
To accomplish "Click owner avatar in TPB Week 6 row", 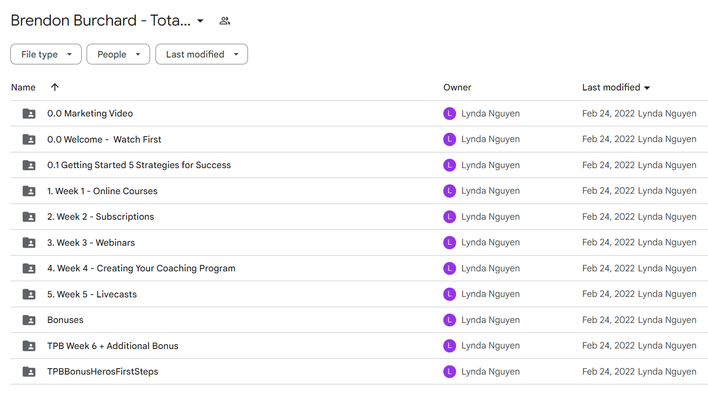I will tap(450, 346).
